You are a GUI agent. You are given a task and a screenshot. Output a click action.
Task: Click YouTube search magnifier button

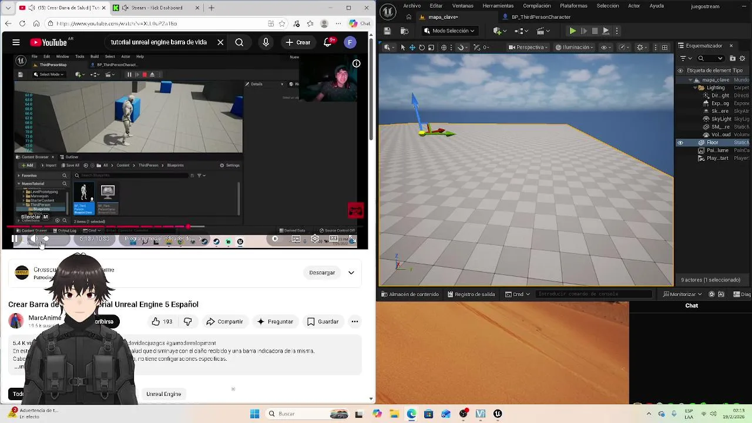click(x=239, y=42)
